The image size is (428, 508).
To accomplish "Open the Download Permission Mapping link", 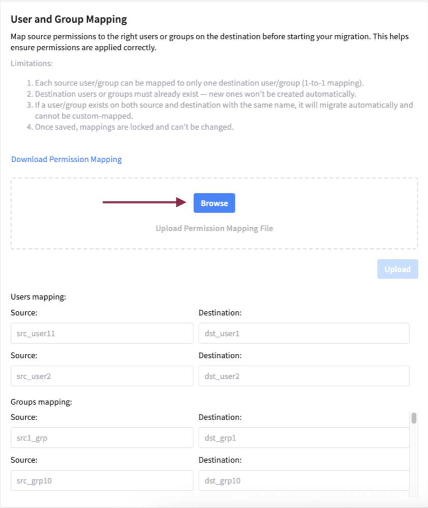I will pyautogui.click(x=66, y=159).
